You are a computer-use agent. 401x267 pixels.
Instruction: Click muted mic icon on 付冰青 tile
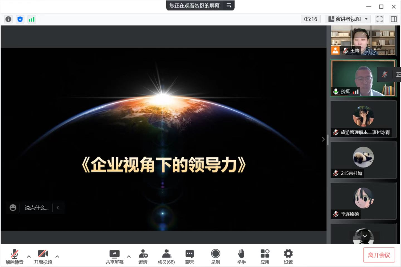[x=336, y=132]
